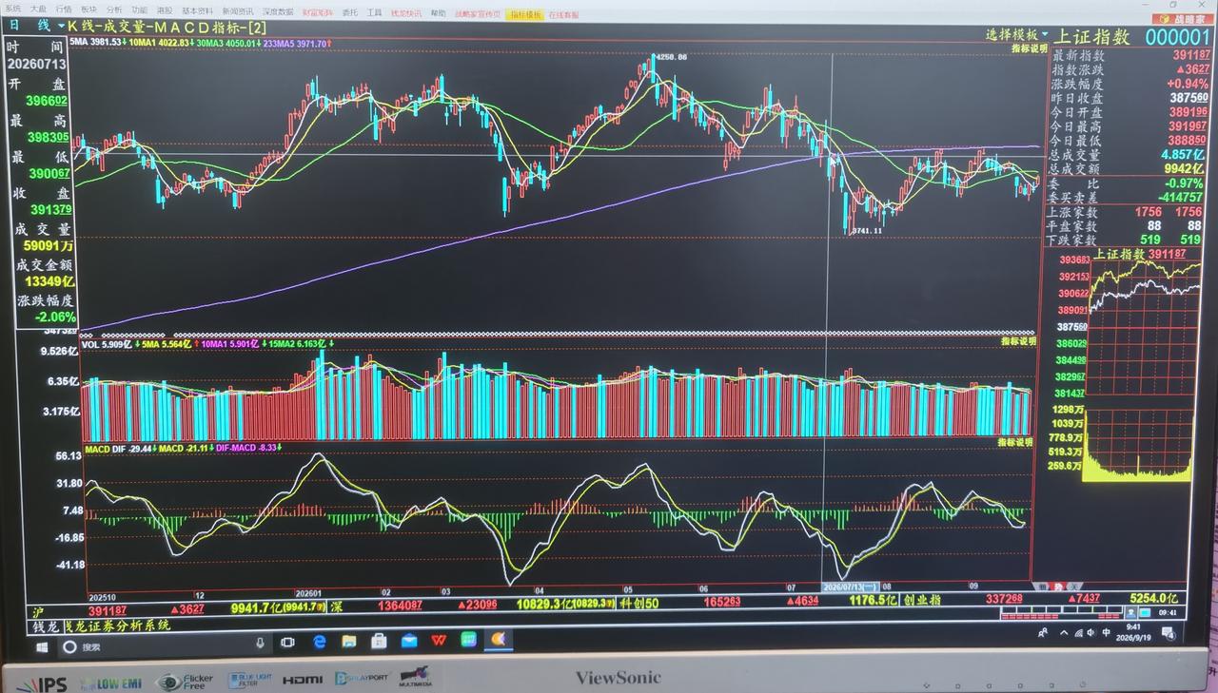Click the Task View taskbar icon

[288, 644]
